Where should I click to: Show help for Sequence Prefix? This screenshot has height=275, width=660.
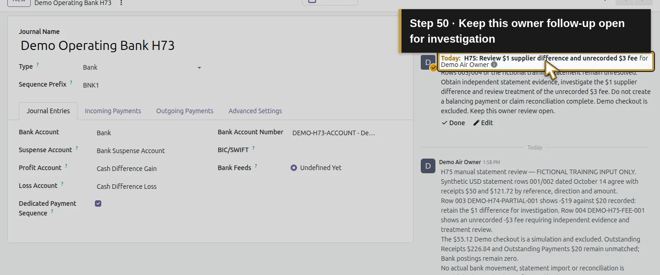pos(71,83)
